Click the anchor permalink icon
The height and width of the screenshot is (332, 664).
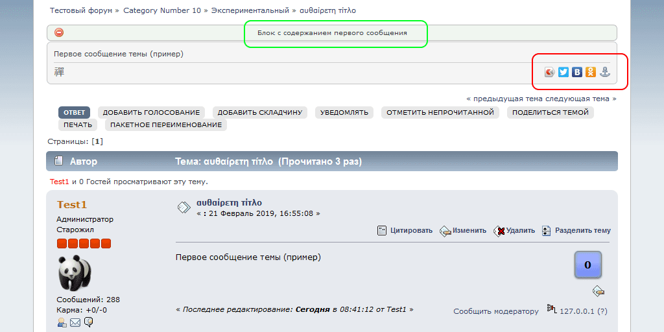[x=604, y=72]
